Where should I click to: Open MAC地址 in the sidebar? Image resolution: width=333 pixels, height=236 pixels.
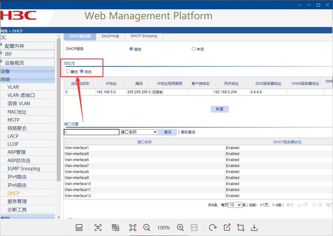tap(17, 112)
